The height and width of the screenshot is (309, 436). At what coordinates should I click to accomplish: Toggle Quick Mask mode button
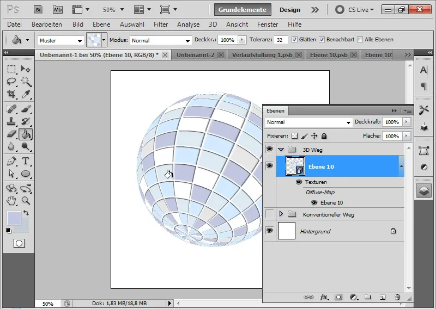click(x=19, y=244)
